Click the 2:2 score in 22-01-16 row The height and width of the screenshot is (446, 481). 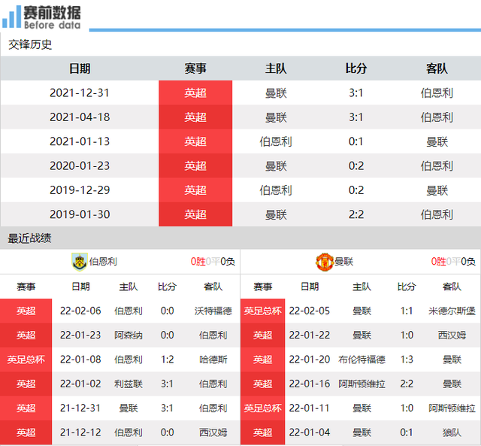[x=407, y=384]
